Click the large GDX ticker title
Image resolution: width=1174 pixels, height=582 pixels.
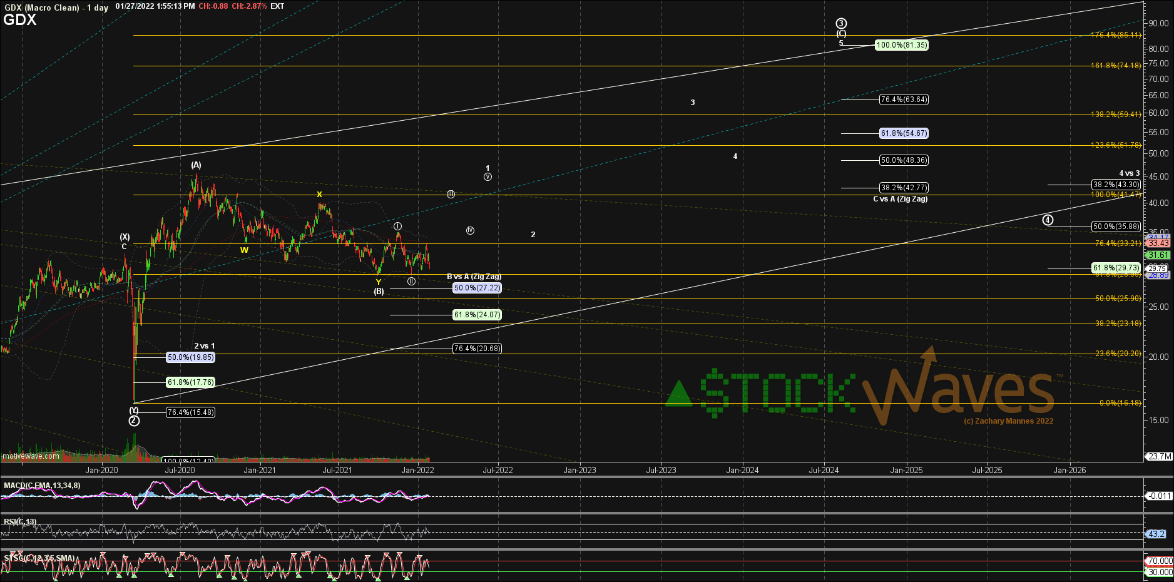click(20, 20)
